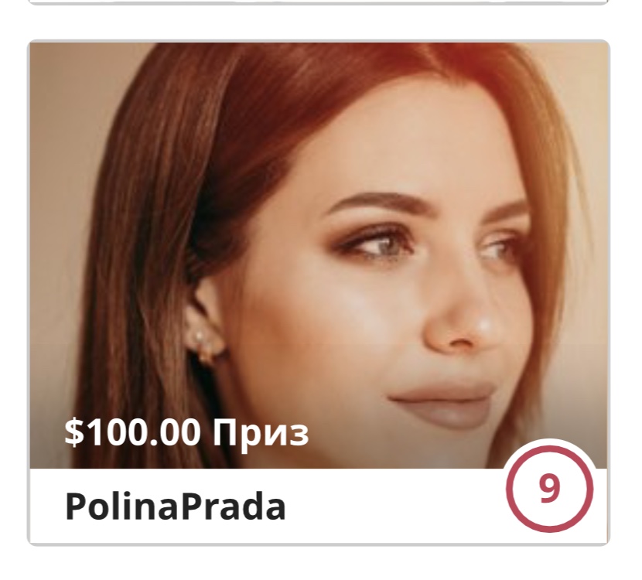This screenshot has width=642, height=580.
Task: Select the $100.00 Приз prize label
Action: click(x=186, y=432)
